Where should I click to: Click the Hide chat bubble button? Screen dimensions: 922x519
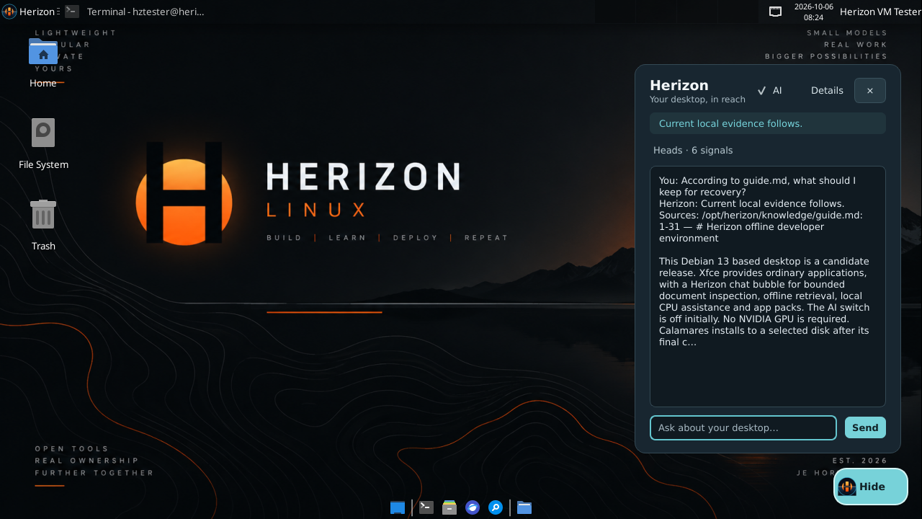871,487
